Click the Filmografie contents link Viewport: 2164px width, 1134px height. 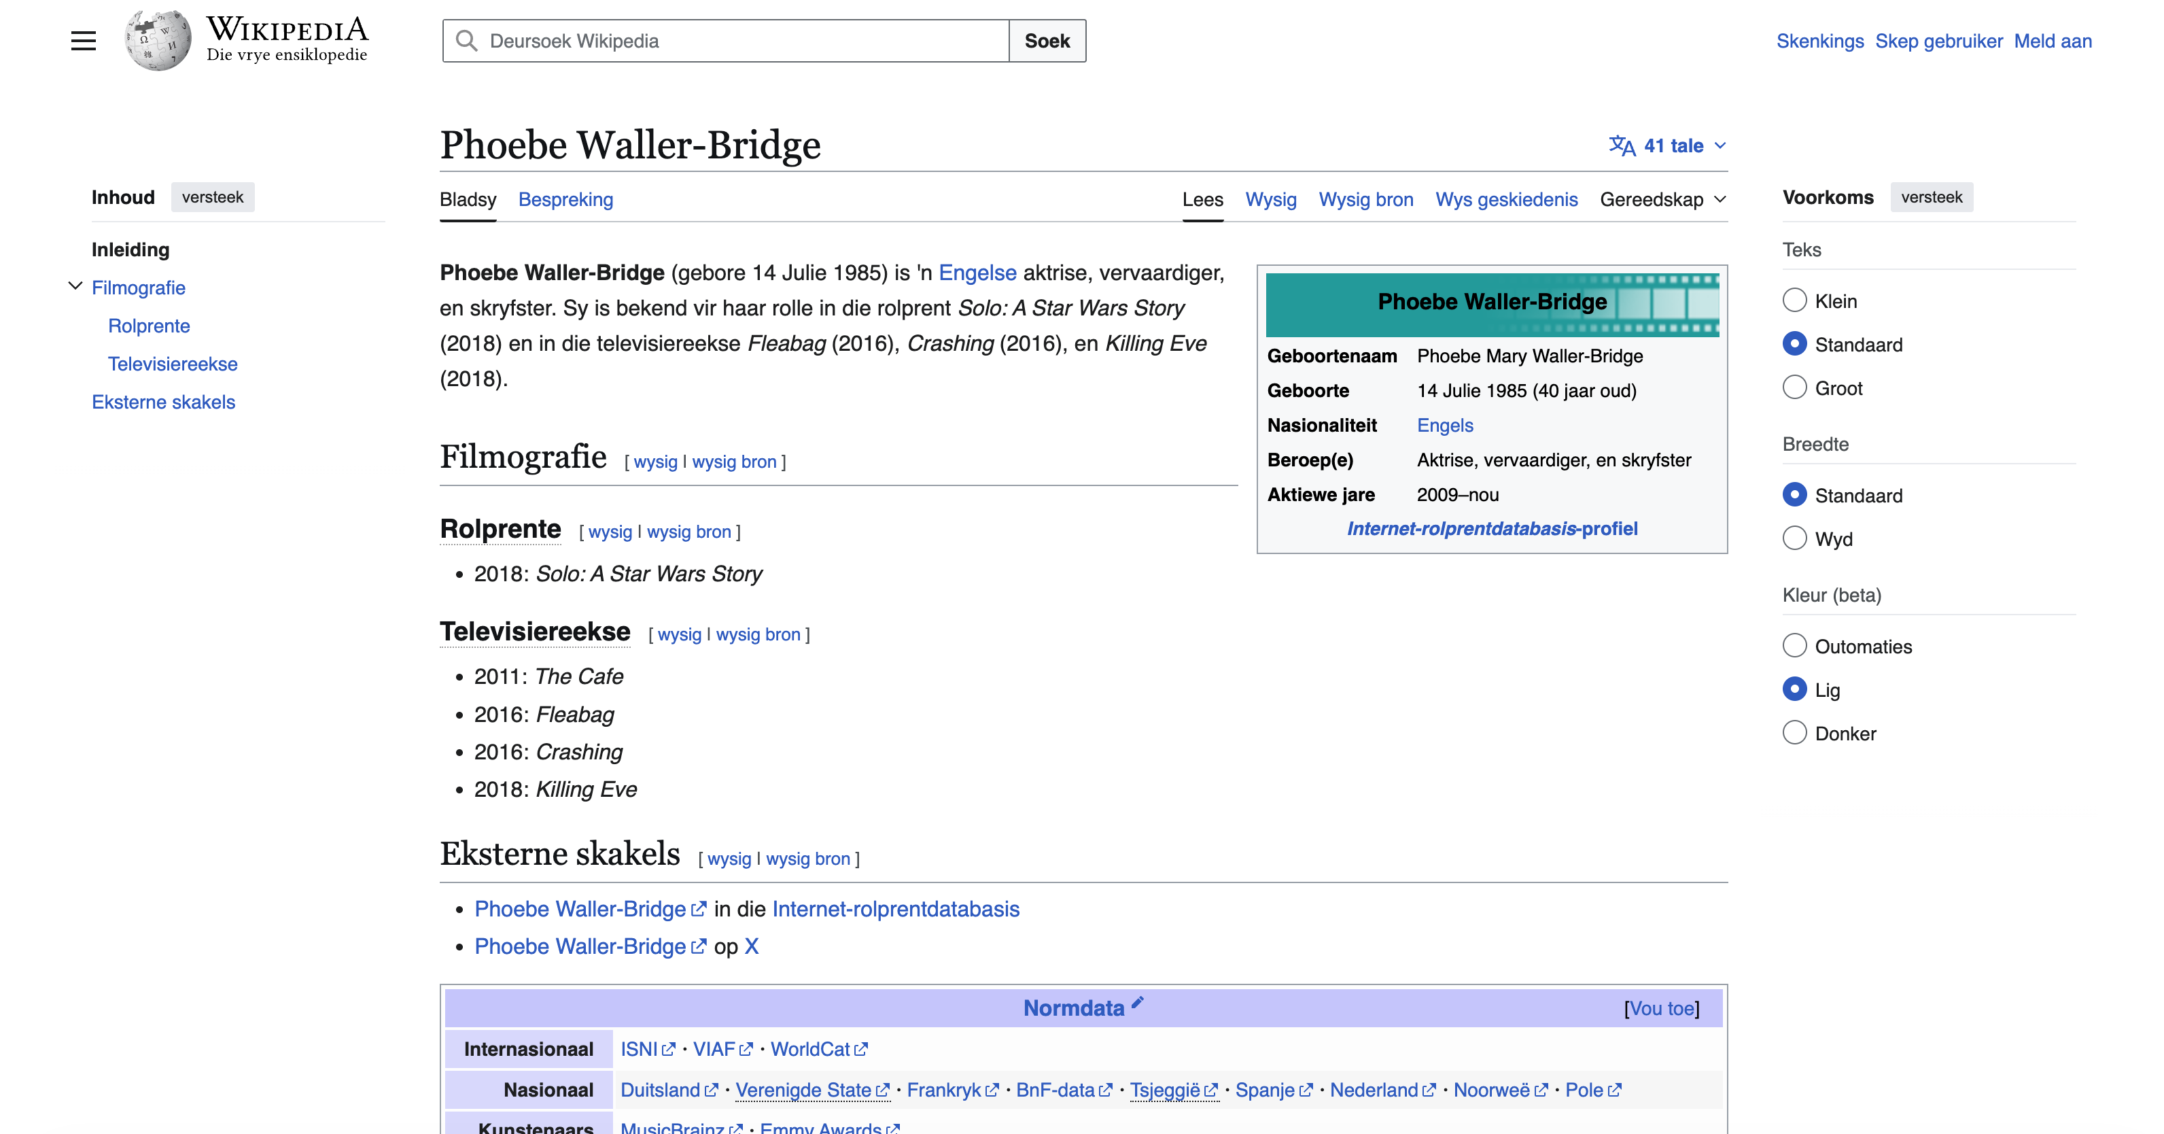coord(139,288)
